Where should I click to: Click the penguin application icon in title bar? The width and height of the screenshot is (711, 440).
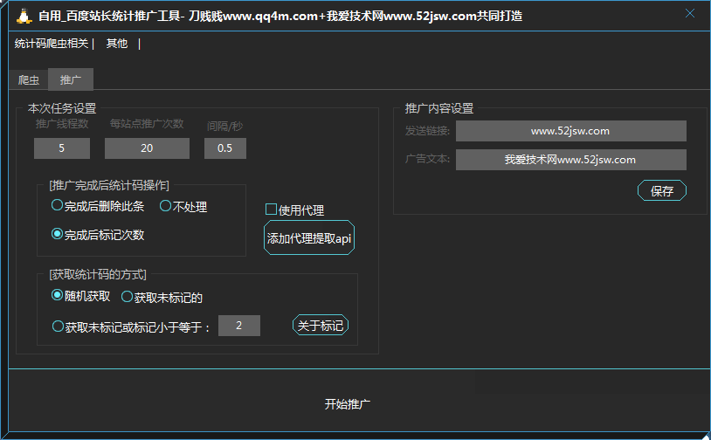(x=24, y=16)
